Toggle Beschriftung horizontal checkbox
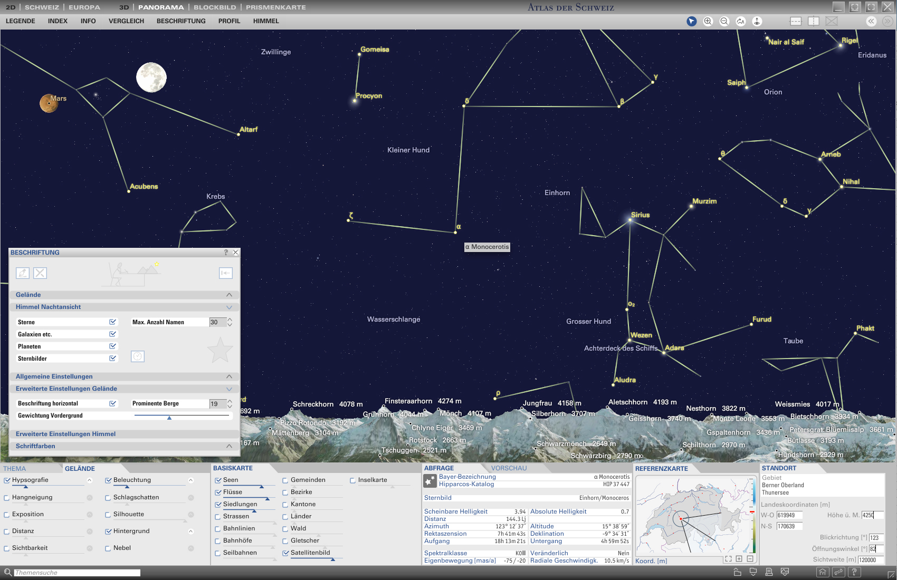The image size is (897, 580). (112, 403)
